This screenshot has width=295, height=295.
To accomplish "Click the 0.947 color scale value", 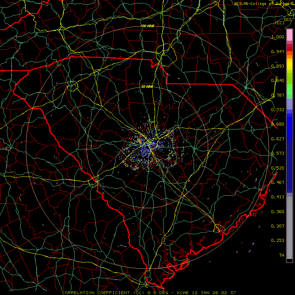I will pos(278,51).
